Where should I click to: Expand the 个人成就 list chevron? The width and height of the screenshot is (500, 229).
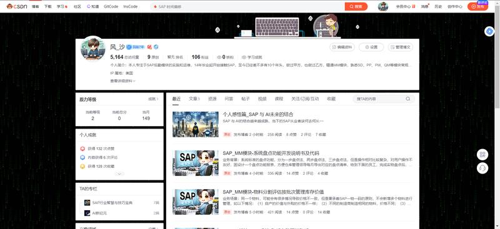(x=119, y=174)
